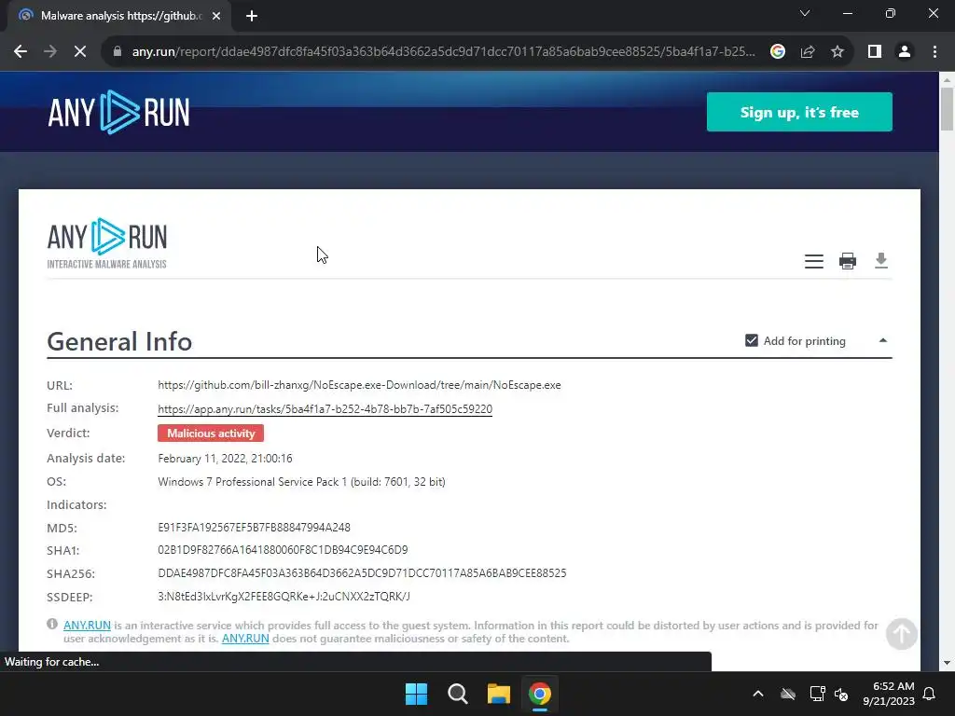Share this page via share icon
This screenshot has height=716, width=955.
tap(808, 52)
